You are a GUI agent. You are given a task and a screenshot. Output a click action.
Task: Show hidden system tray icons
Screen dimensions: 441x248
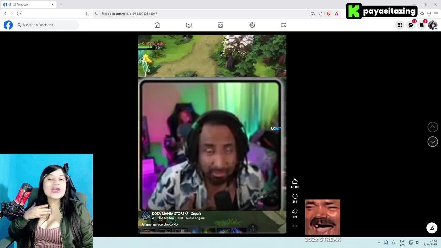click(379, 242)
